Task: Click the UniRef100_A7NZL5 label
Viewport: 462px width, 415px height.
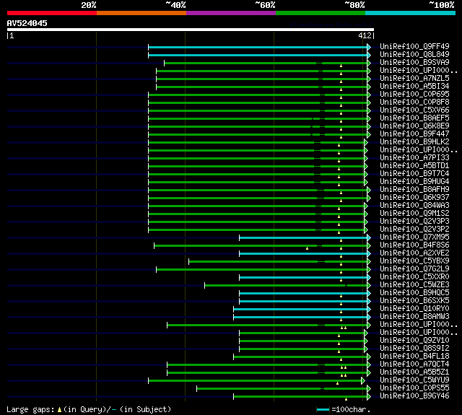Action: click(x=414, y=79)
